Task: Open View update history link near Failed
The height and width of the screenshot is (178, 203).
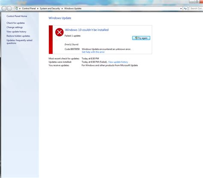Action: [x=118, y=62]
